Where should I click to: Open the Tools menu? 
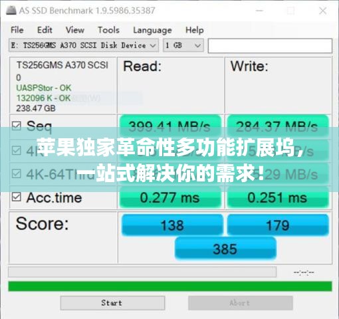click(108, 30)
